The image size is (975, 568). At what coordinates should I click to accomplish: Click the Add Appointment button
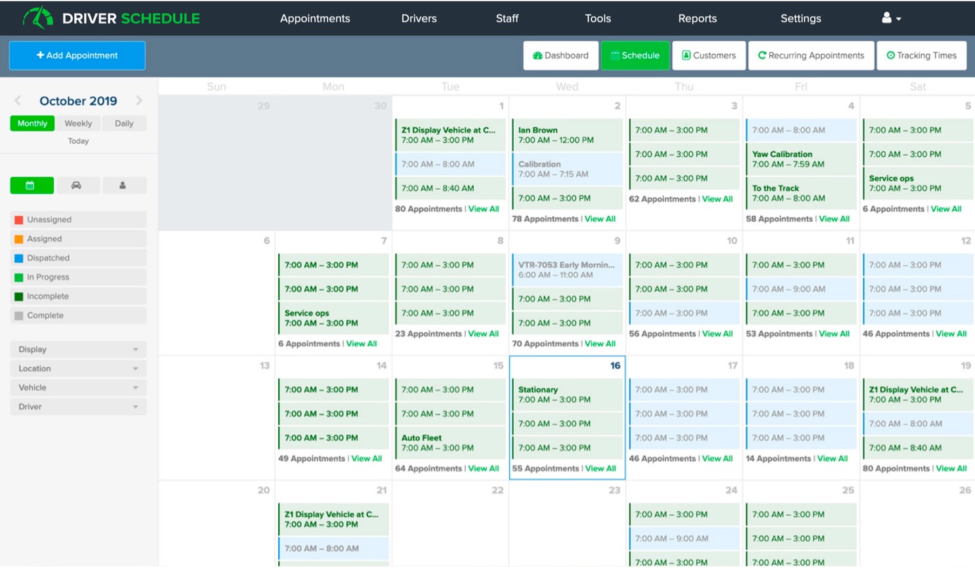pos(77,56)
